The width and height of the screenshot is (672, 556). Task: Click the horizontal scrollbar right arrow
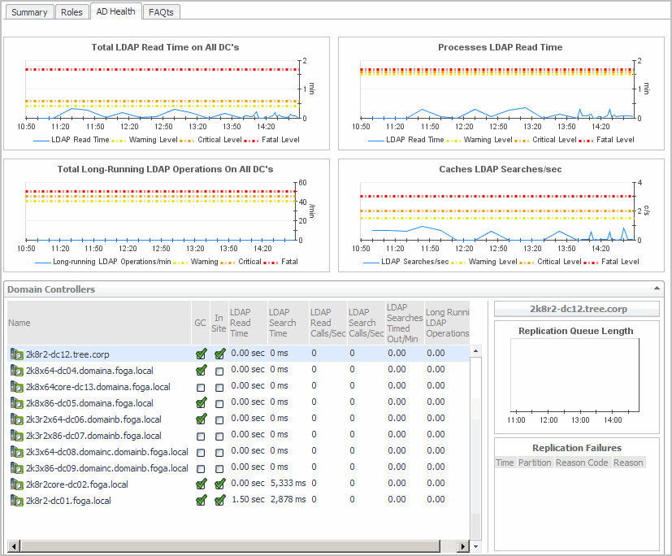(x=464, y=545)
